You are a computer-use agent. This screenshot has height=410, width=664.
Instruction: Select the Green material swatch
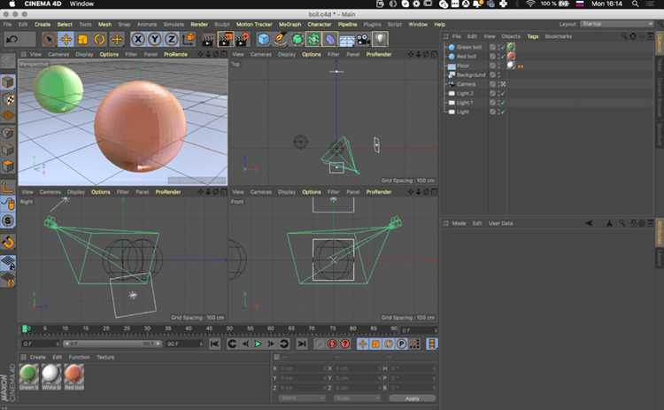point(29,376)
